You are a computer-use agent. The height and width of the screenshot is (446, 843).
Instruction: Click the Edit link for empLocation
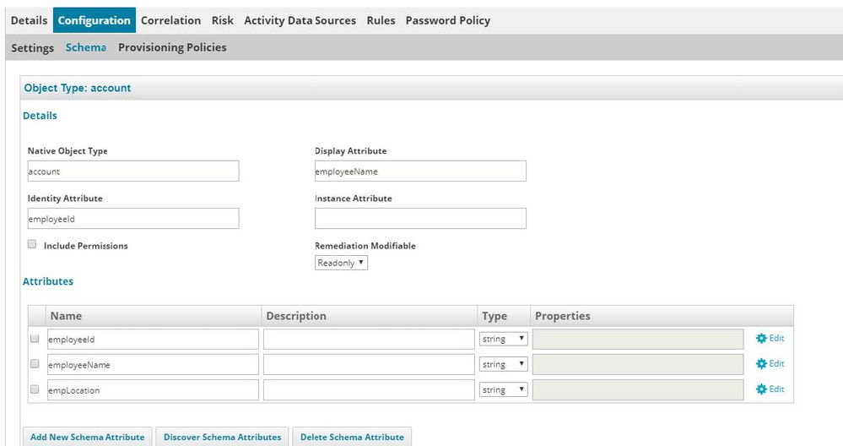(776, 389)
